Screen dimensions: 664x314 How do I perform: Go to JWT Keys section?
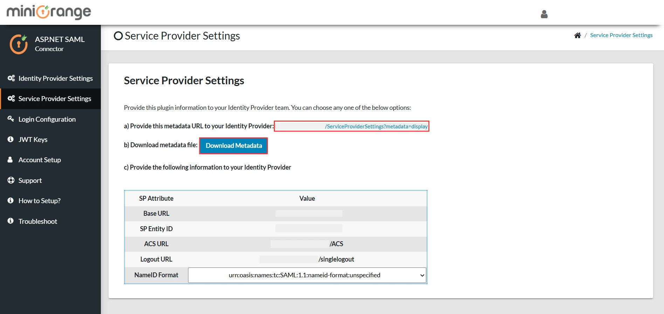[x=50, y=140]
